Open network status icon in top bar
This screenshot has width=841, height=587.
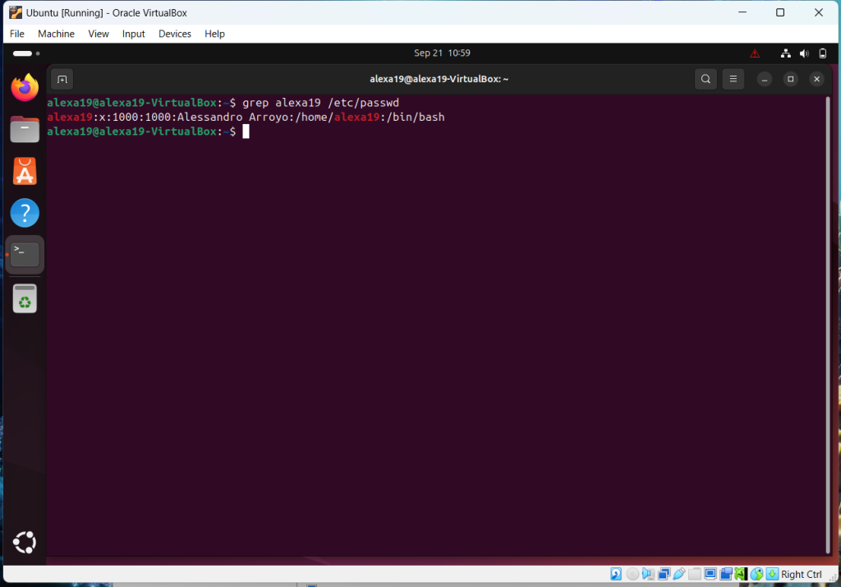tap(786, 53)
